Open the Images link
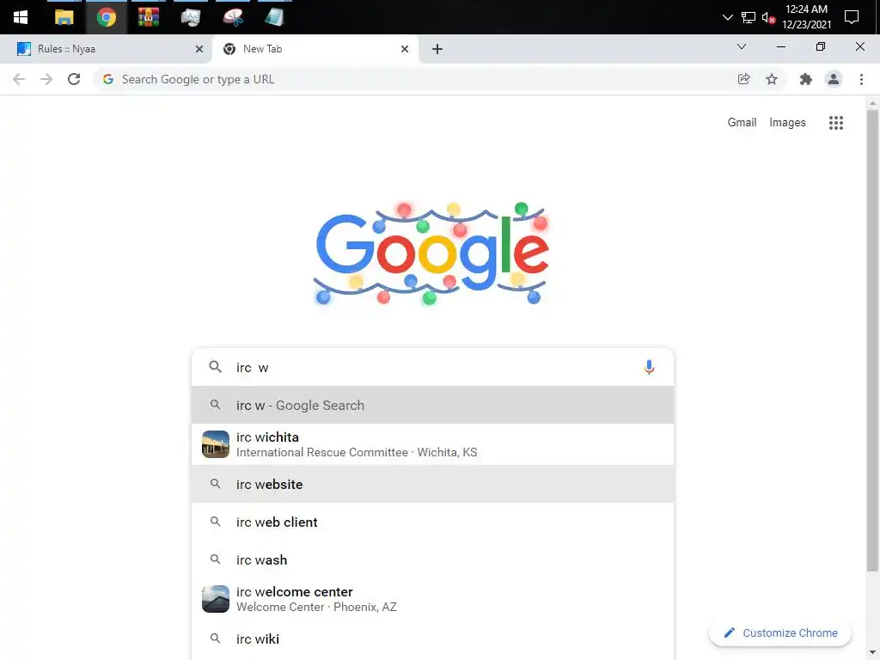 click(787, 122)
